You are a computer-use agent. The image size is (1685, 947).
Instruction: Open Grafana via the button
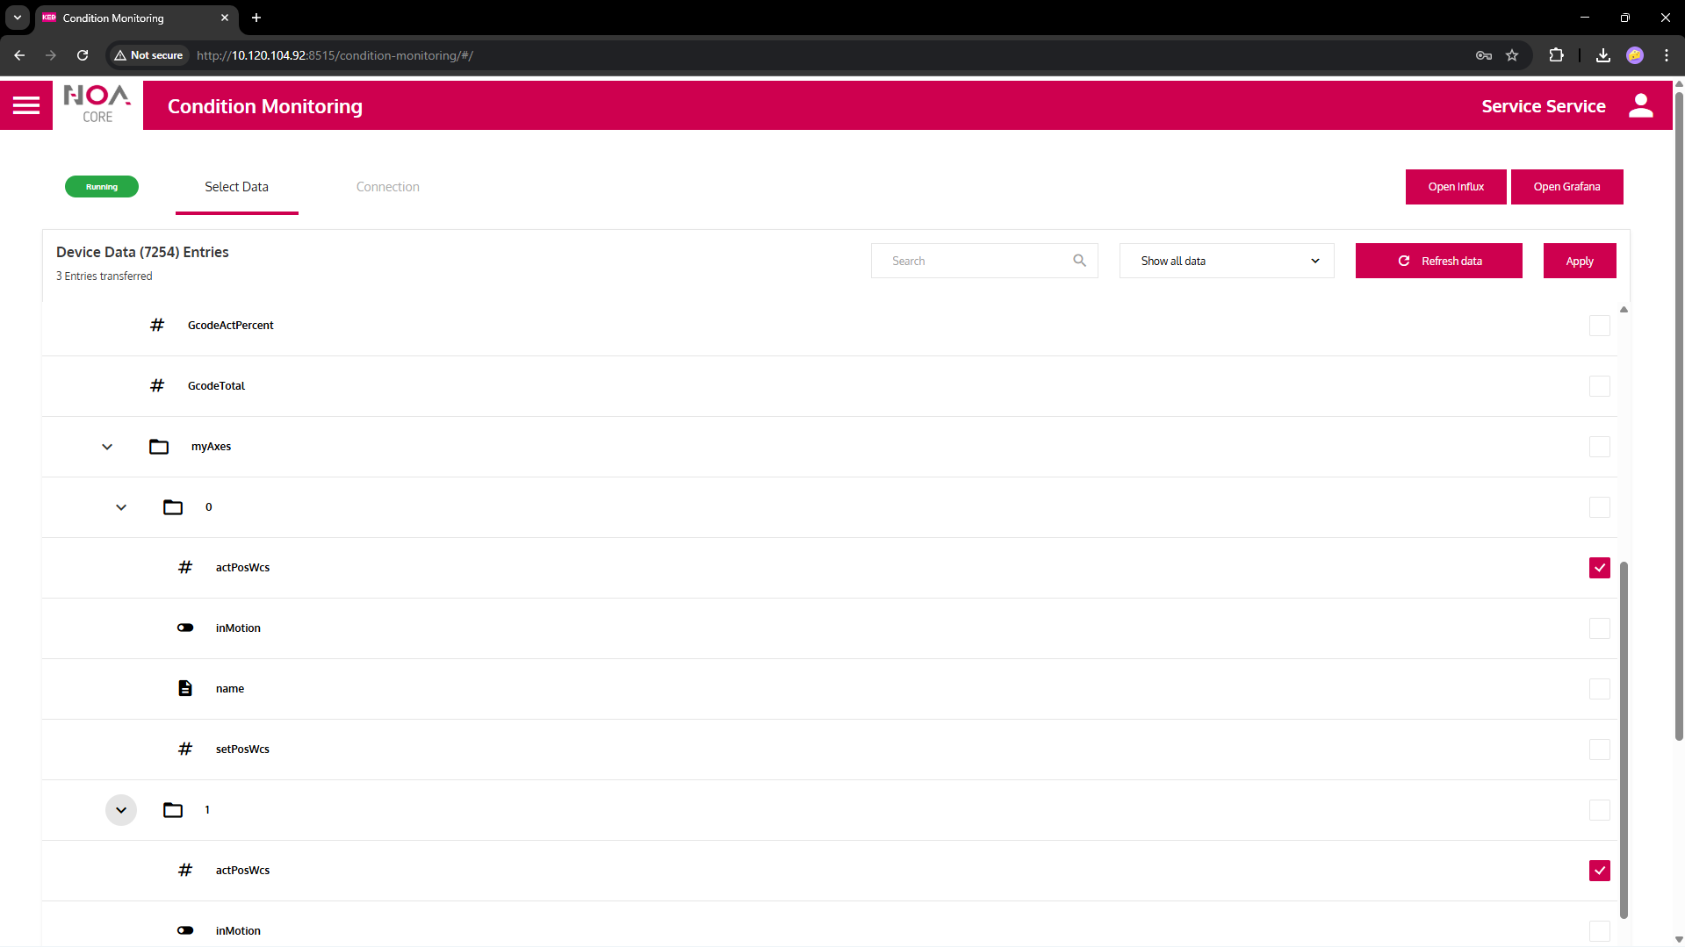click(1566, 187)
